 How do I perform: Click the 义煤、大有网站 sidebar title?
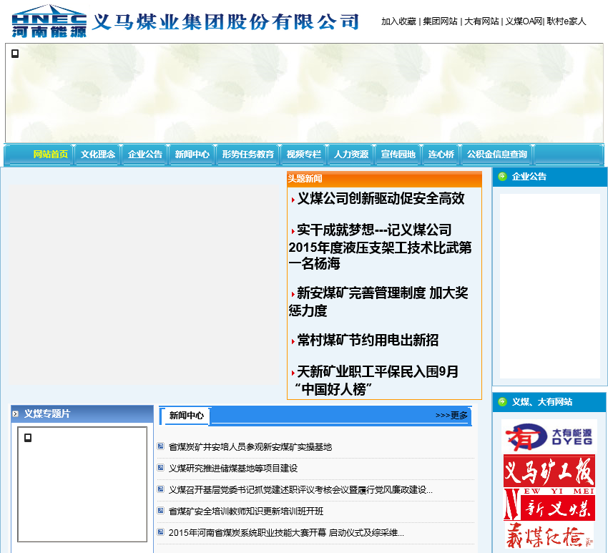click(542, 402)
